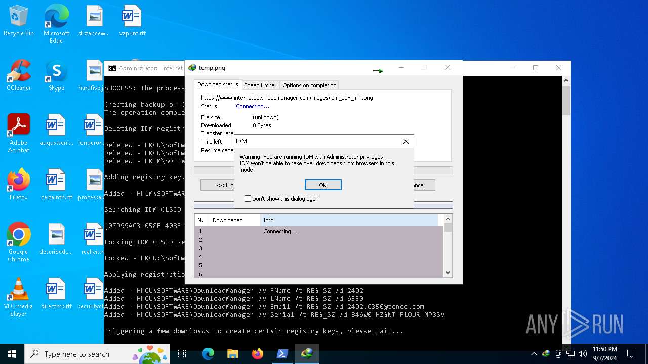This screenshot has height=364, width=648.
Task: Switch to PowerShell taskbar window
Action: pos(282,354)
